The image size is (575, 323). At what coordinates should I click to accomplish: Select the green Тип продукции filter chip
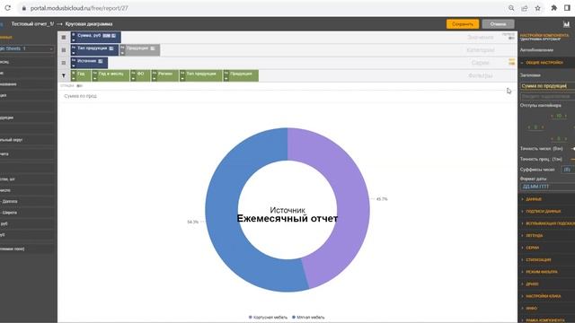pyautogui.click(x=200, y=75)
